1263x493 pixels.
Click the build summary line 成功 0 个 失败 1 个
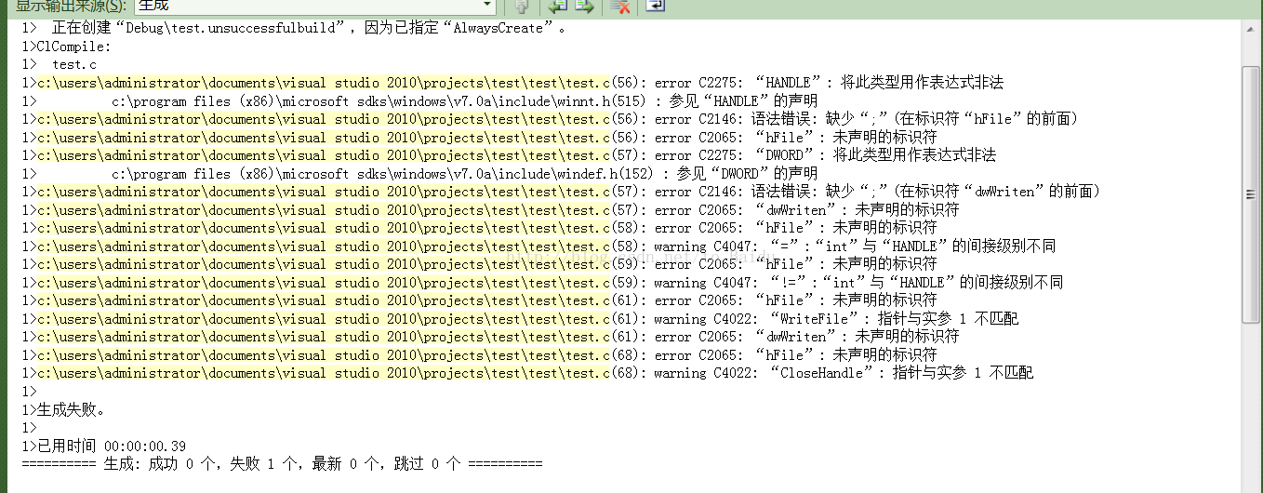[282, 463]
